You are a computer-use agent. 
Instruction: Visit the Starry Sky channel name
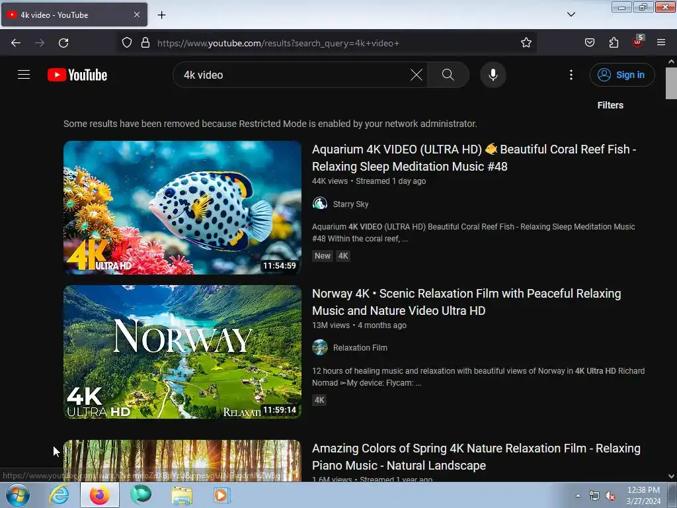tap(350, 204)
